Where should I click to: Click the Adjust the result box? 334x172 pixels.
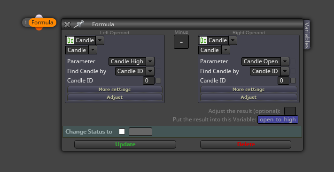[x=290, y=111]
